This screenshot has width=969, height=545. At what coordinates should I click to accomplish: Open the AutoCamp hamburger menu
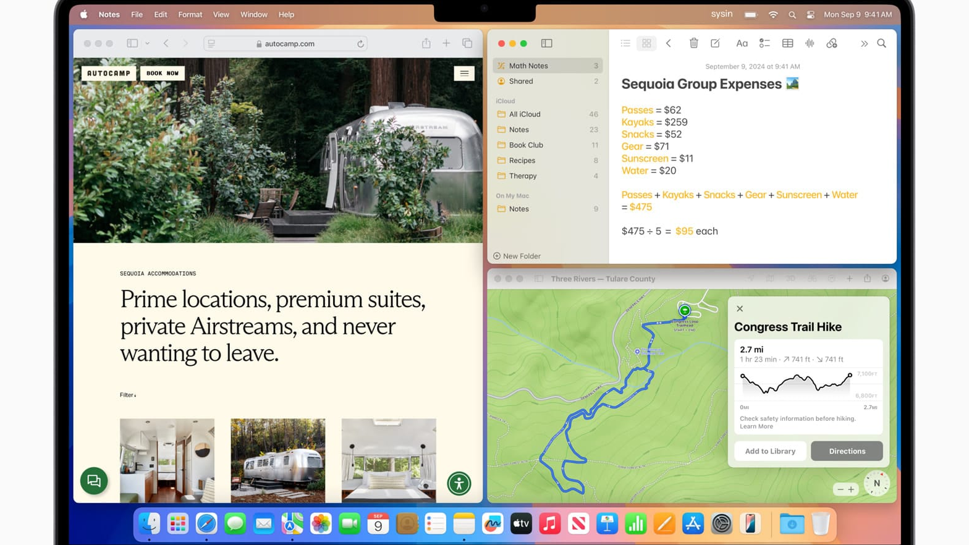(464, 73)
